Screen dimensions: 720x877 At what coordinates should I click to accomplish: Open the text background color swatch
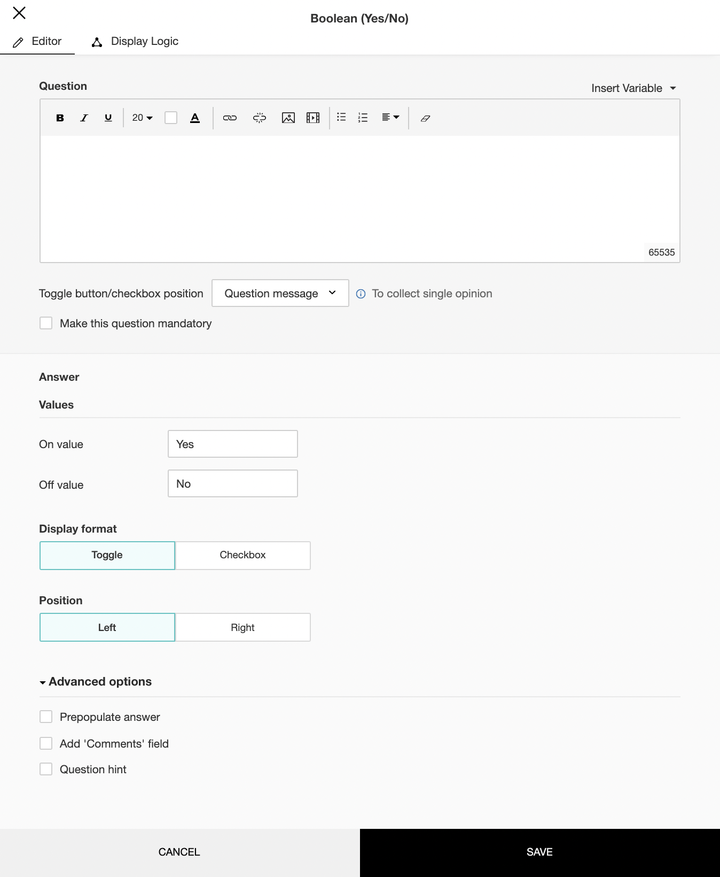pyautogui.click(x=171, y=118)
